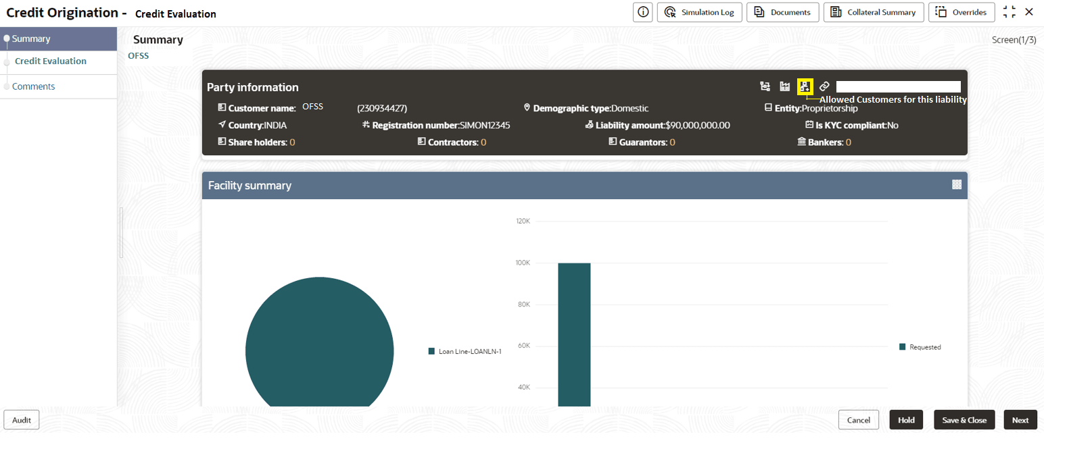The width and height of the screenshot is (1069, 449).
Task: Toggle Facility summary grid view icon
Action: (957, 184)
